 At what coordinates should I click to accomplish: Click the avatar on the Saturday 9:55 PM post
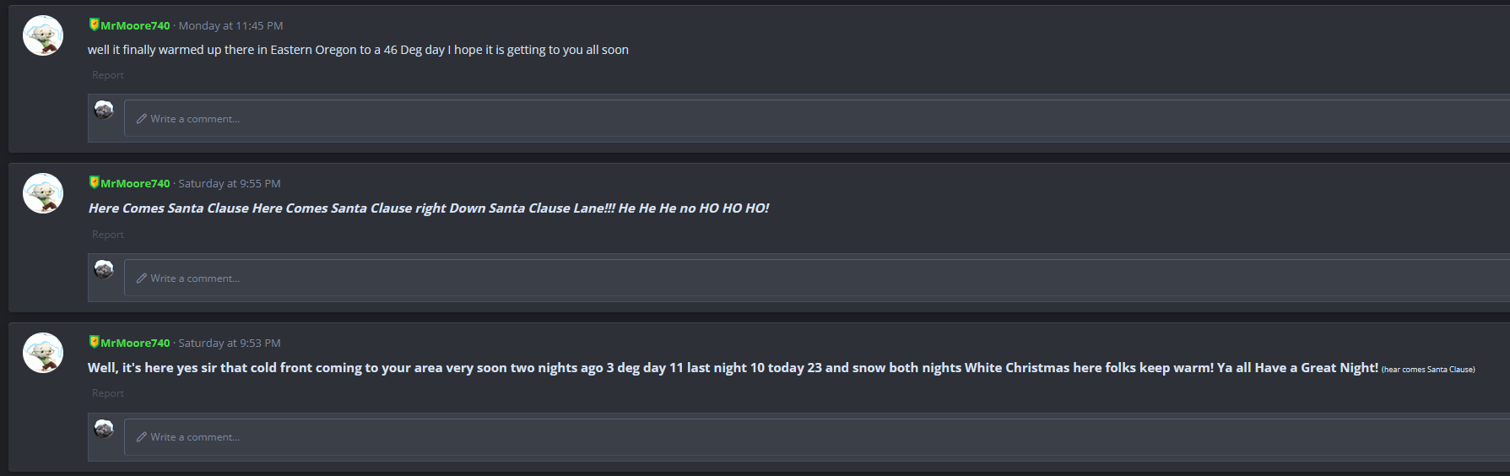tap(43, 193)
